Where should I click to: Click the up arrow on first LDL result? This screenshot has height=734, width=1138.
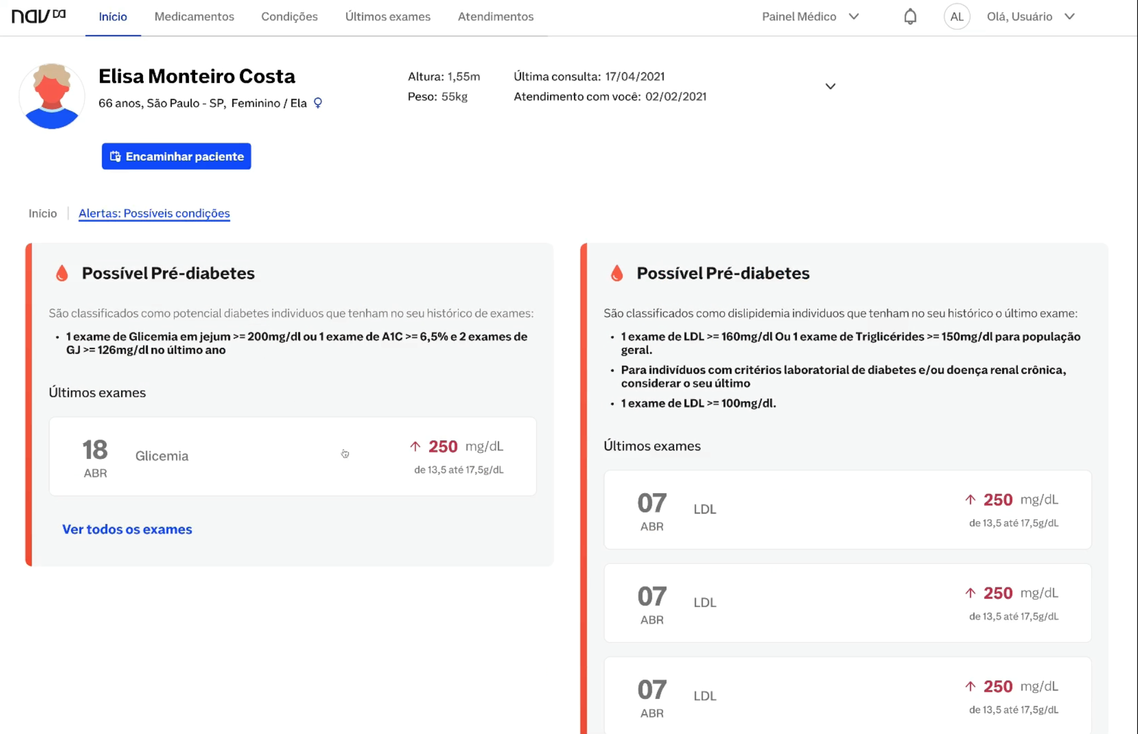[x=970, y=499]
